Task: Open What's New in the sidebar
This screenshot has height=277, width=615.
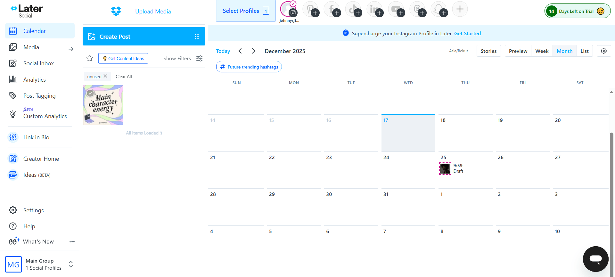Action: click(38, 241)
